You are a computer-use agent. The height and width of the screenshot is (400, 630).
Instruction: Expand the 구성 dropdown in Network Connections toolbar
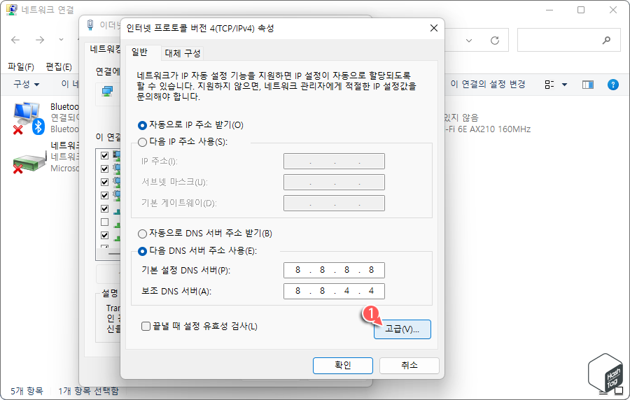point(27,84)
